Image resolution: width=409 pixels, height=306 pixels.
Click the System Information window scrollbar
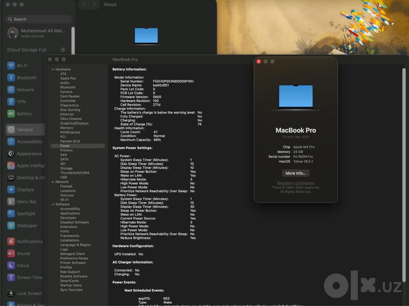click(404, 175)
